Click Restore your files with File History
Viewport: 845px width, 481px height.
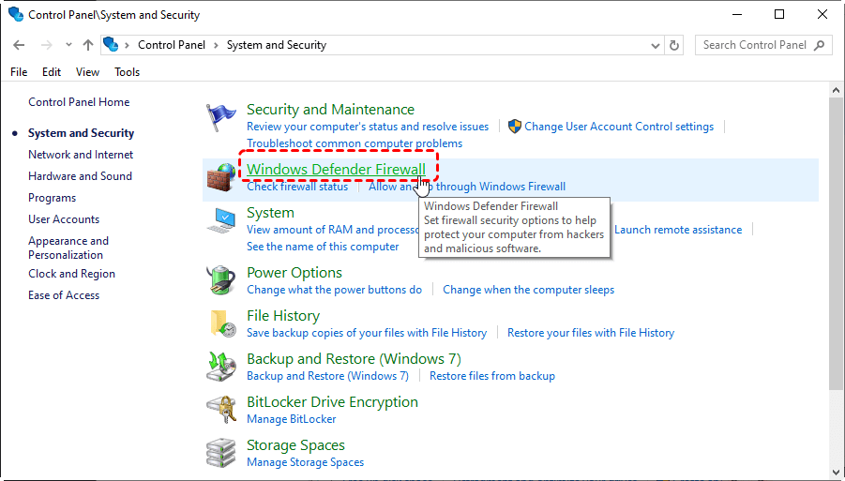click(x=590, y=333)
